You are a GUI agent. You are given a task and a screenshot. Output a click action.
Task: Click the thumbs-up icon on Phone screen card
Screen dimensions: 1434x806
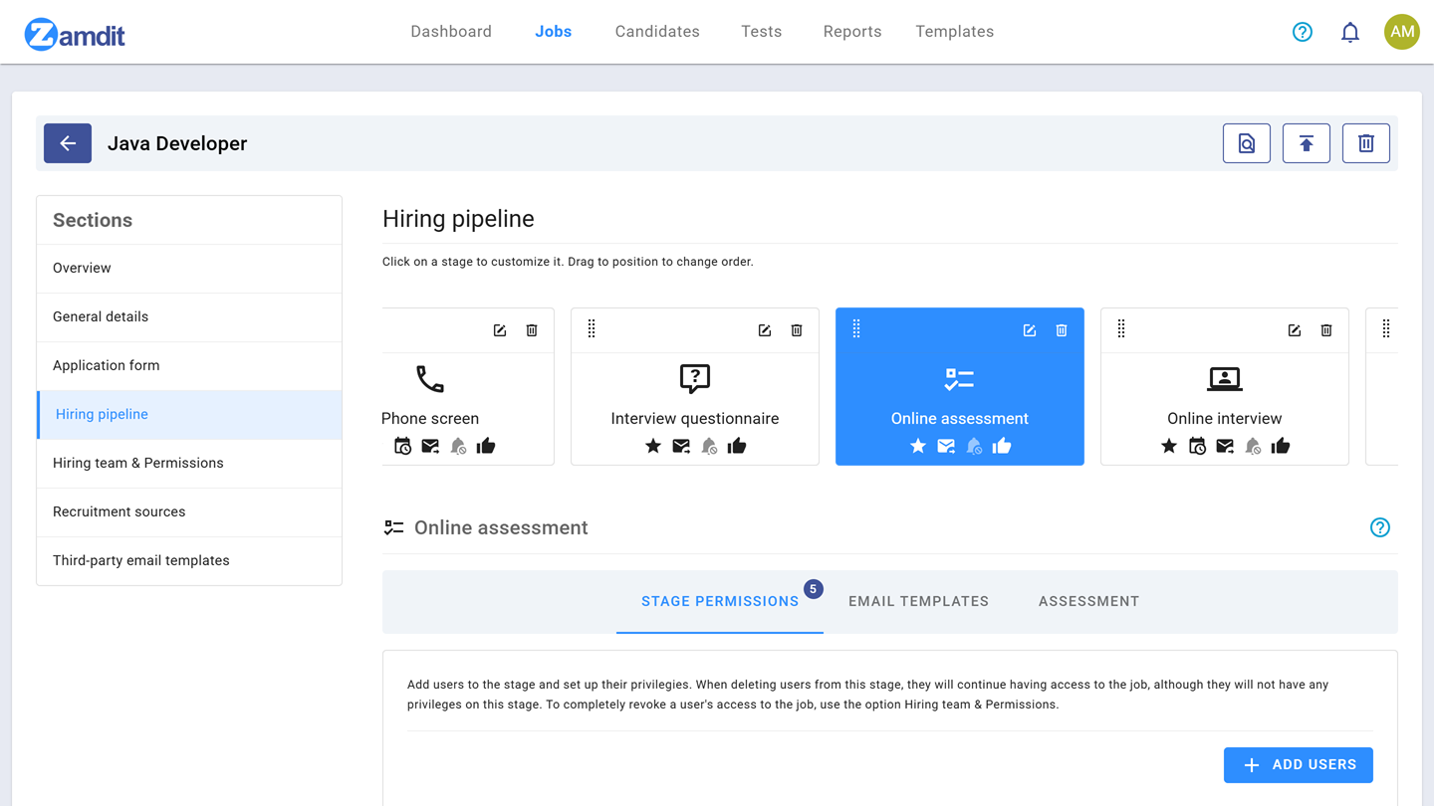[x=486, y=446]
